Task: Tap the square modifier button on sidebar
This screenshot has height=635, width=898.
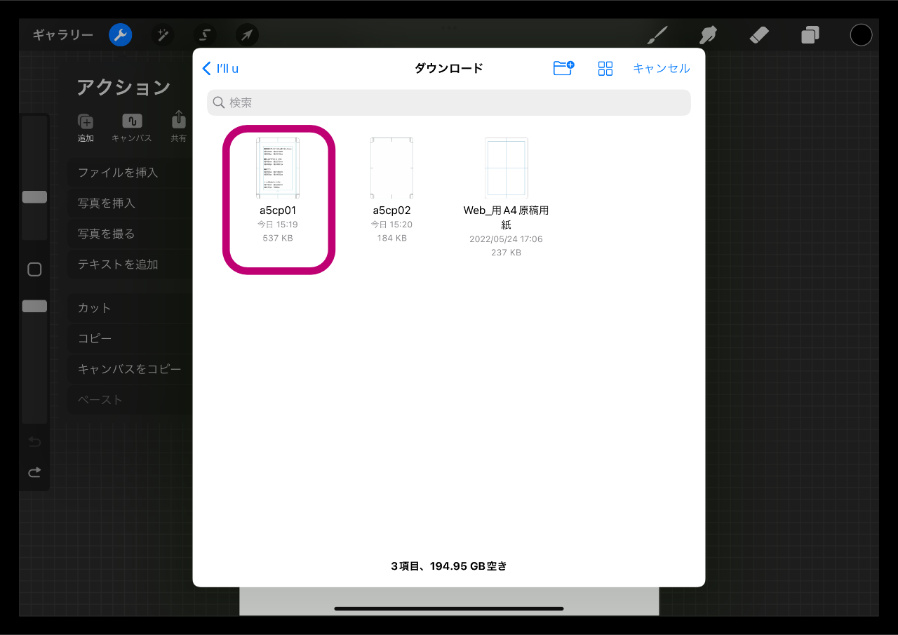Action: pyautogui.click(x=34, y=269)
